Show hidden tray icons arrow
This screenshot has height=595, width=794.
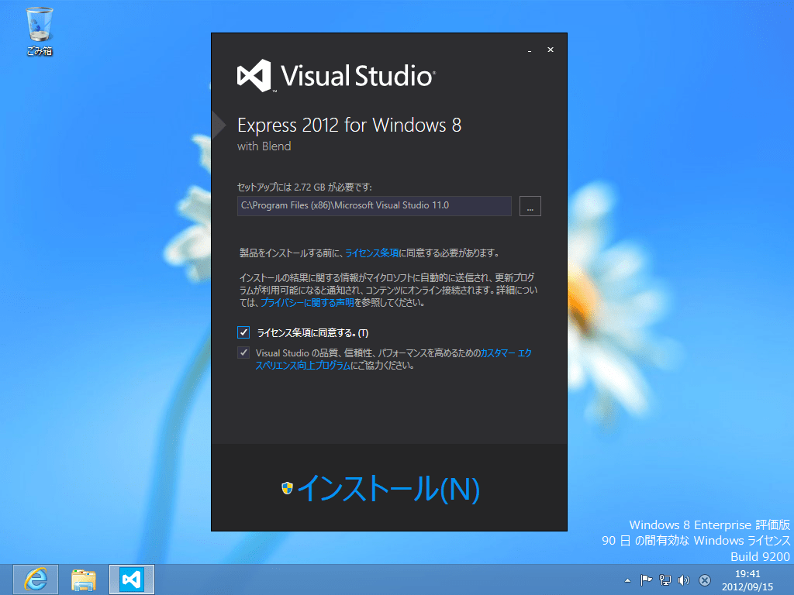627,580
